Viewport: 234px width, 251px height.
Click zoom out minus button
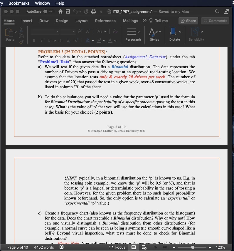point(174,247)
